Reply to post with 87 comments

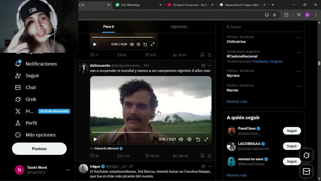click(x=94, y=156)
